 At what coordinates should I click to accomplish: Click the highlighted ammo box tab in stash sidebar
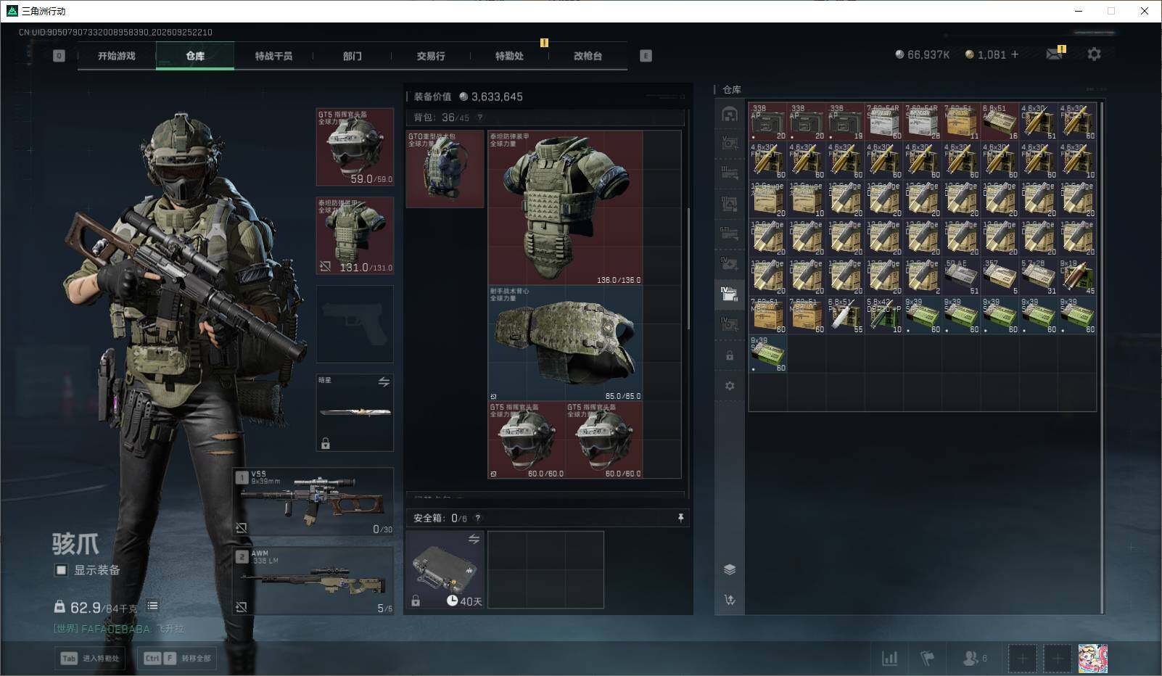[x=730, y=294]
